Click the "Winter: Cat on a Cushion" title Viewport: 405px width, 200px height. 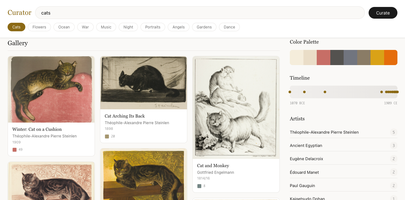point(37,129)
